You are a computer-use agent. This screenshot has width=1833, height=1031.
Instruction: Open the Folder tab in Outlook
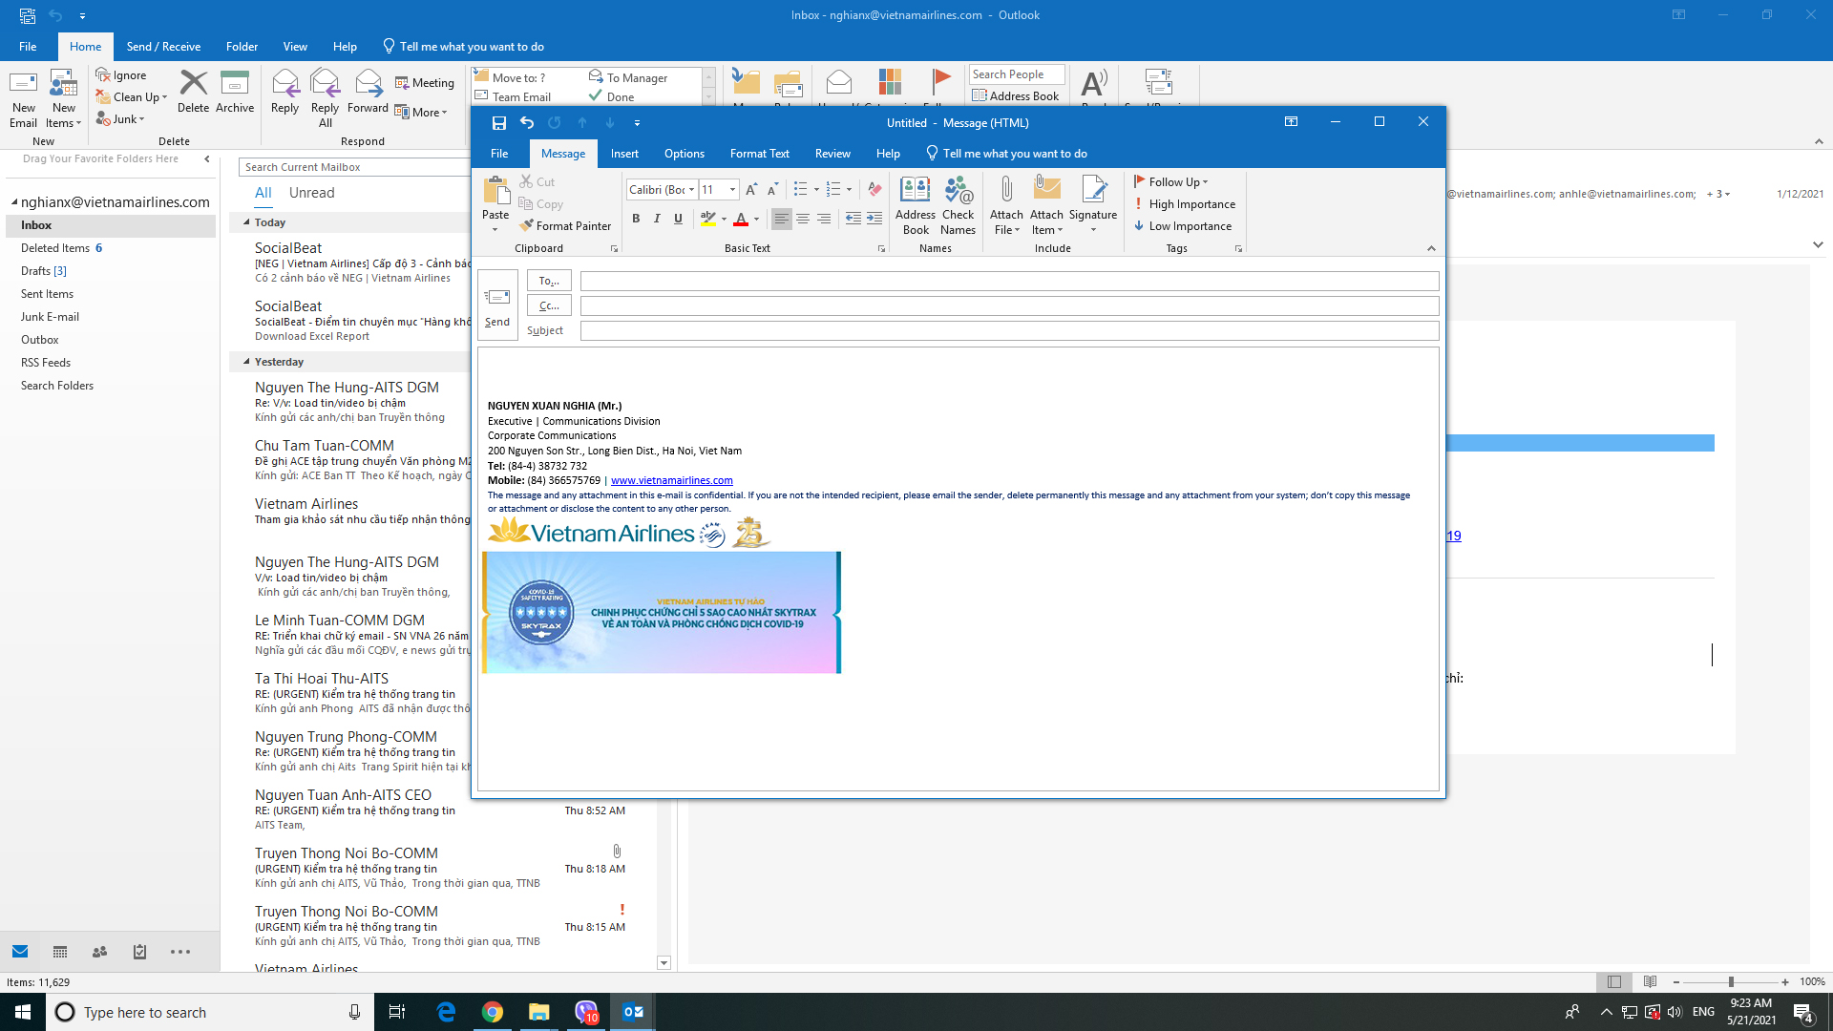click(242, 47)
